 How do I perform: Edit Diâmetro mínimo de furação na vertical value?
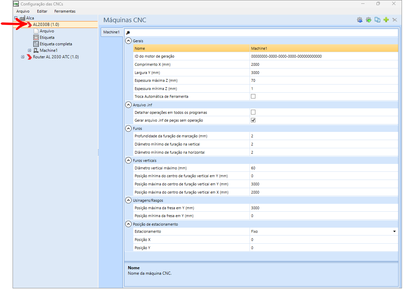(324, 144)
